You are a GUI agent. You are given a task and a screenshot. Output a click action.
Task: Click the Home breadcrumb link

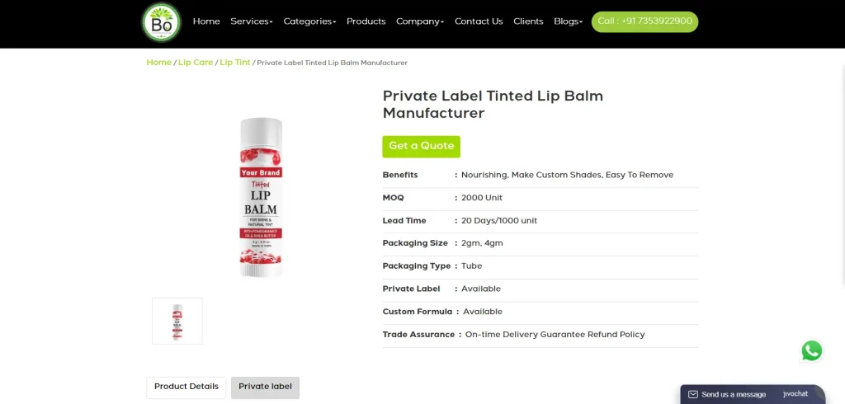(x=159, y=63)
